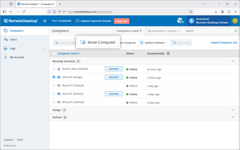
Task: Check the Shane's iMac (Default) checkbox
Action: (x=54, y=69)
